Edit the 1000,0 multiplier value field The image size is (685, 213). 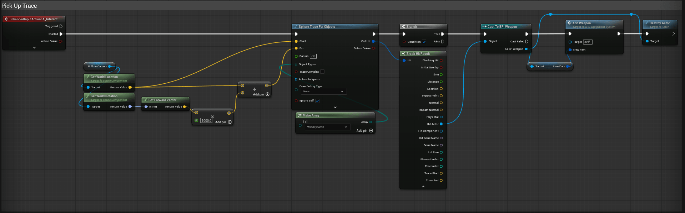click(x=206, y=120)
